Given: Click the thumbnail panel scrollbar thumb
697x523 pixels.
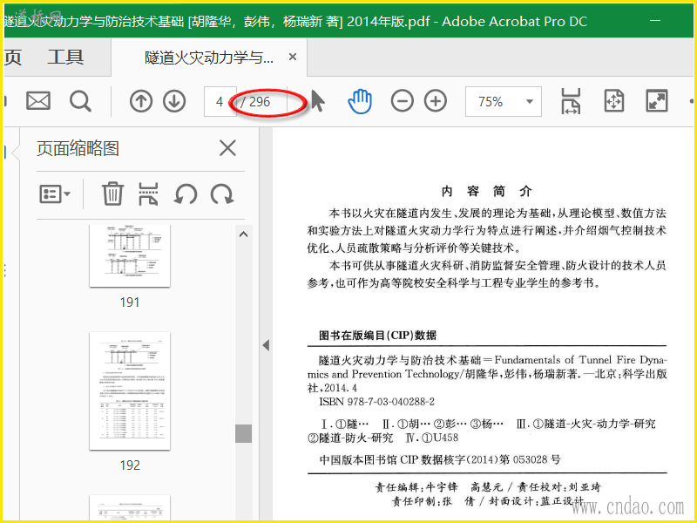Looking at the screenshot, I should coord(244,433).
